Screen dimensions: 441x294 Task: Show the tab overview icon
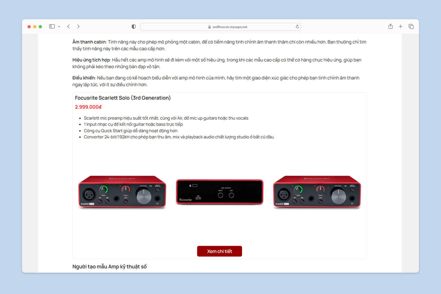[x=411, y=26]
